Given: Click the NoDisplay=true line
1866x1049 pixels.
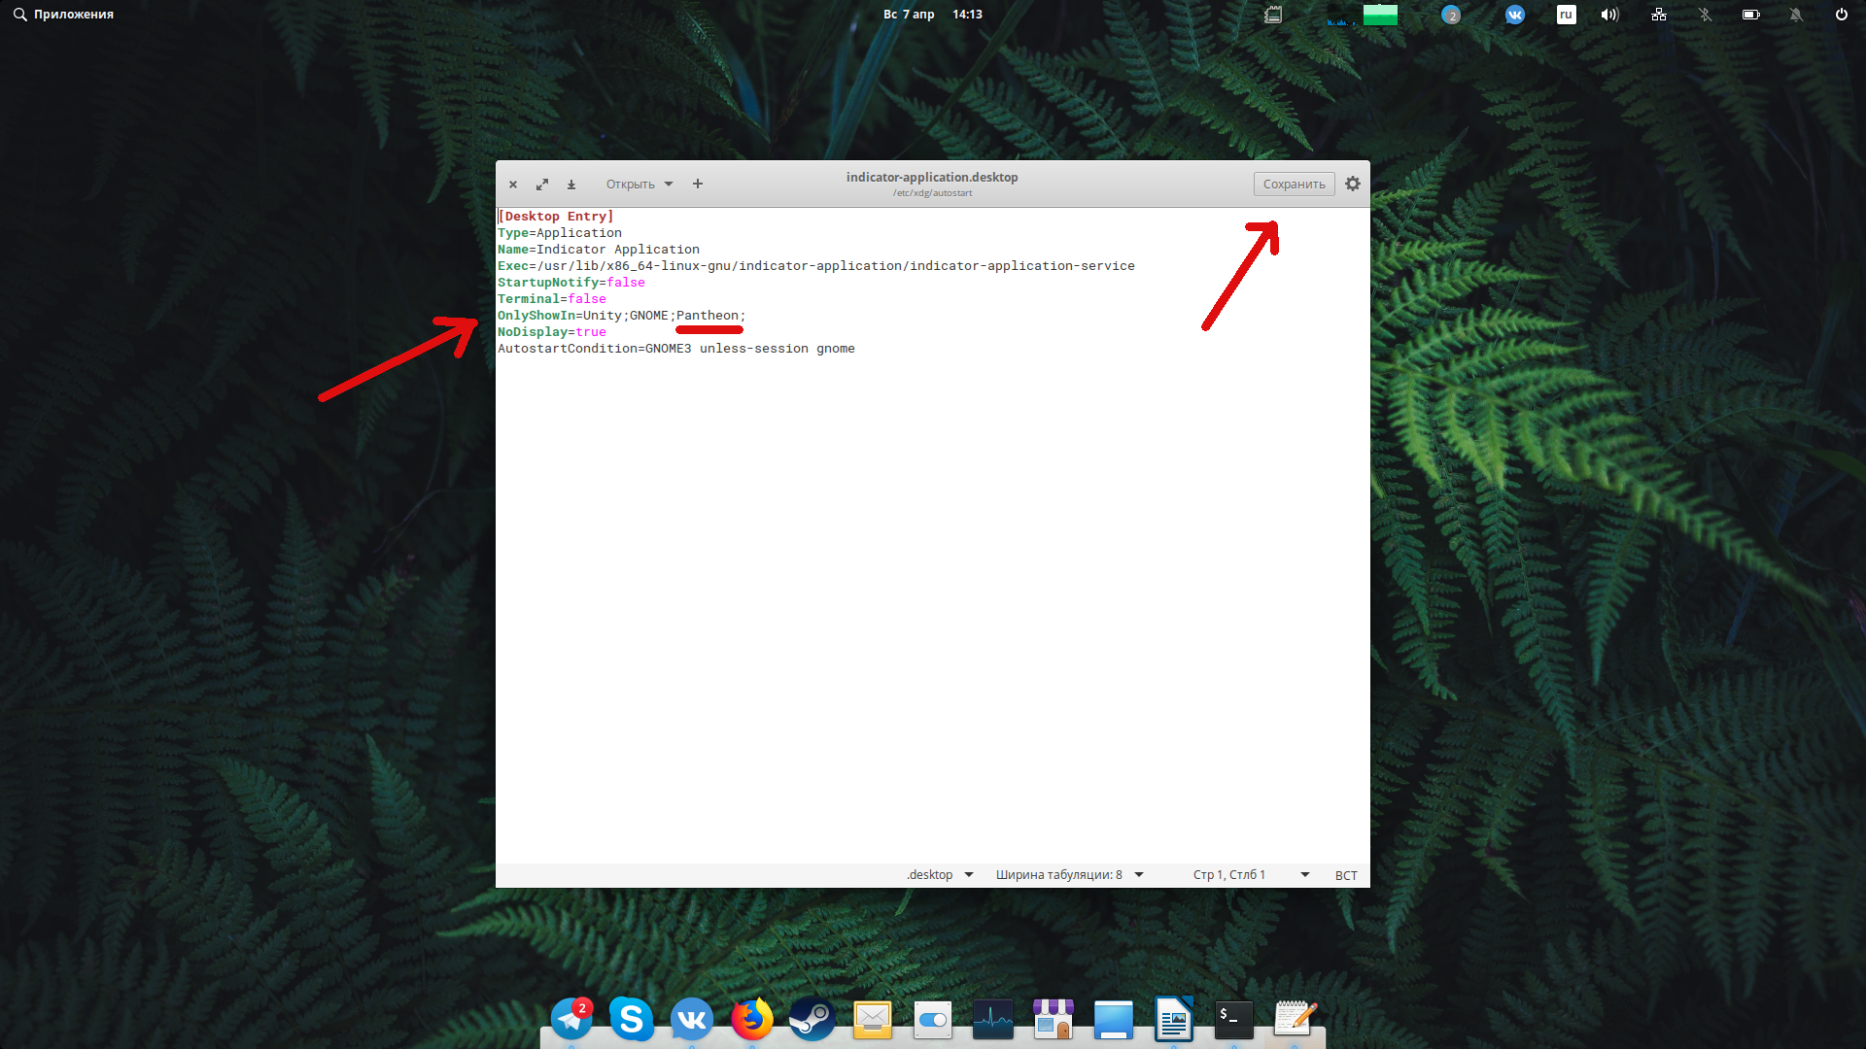Looking at the screenshot, I should click(552, 332).
